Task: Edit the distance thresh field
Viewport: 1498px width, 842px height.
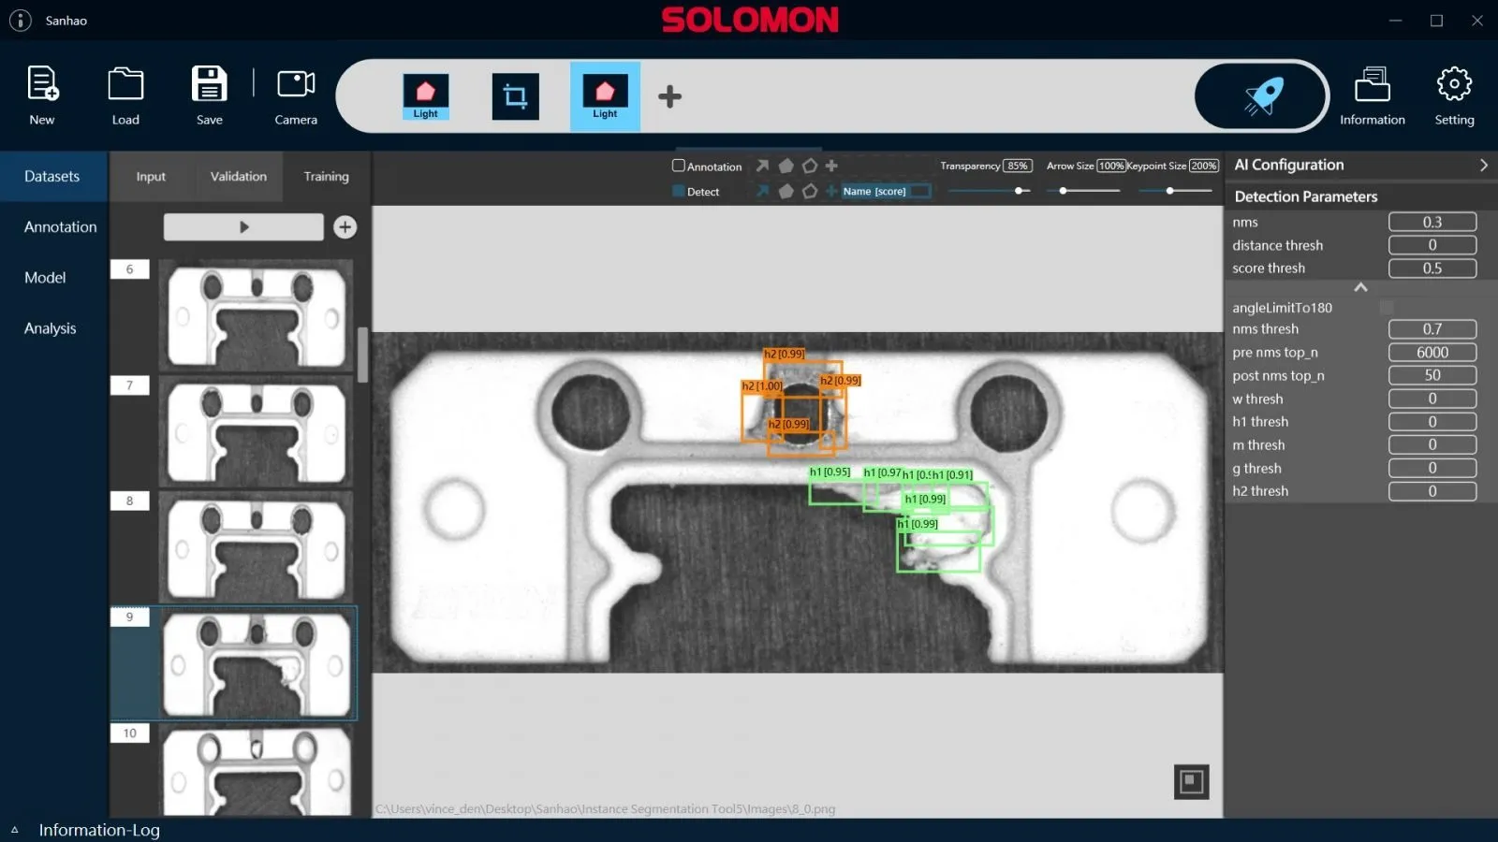Action: 1432,245
